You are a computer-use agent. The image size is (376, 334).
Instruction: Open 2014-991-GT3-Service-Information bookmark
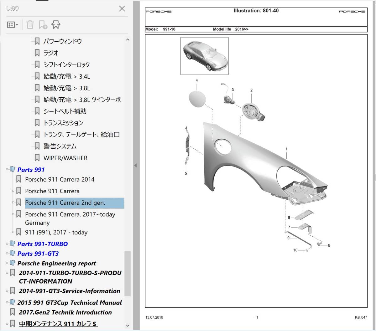69,291
